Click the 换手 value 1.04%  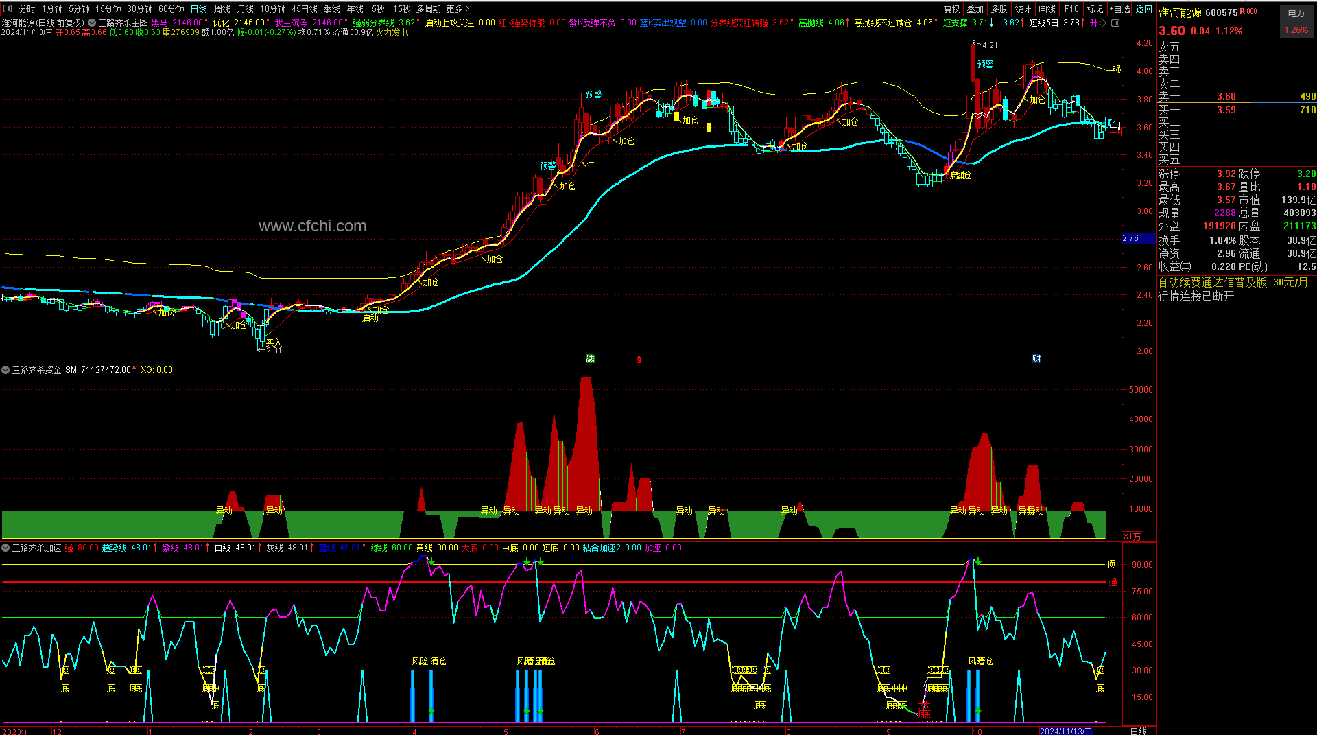tap(1223, 240)
